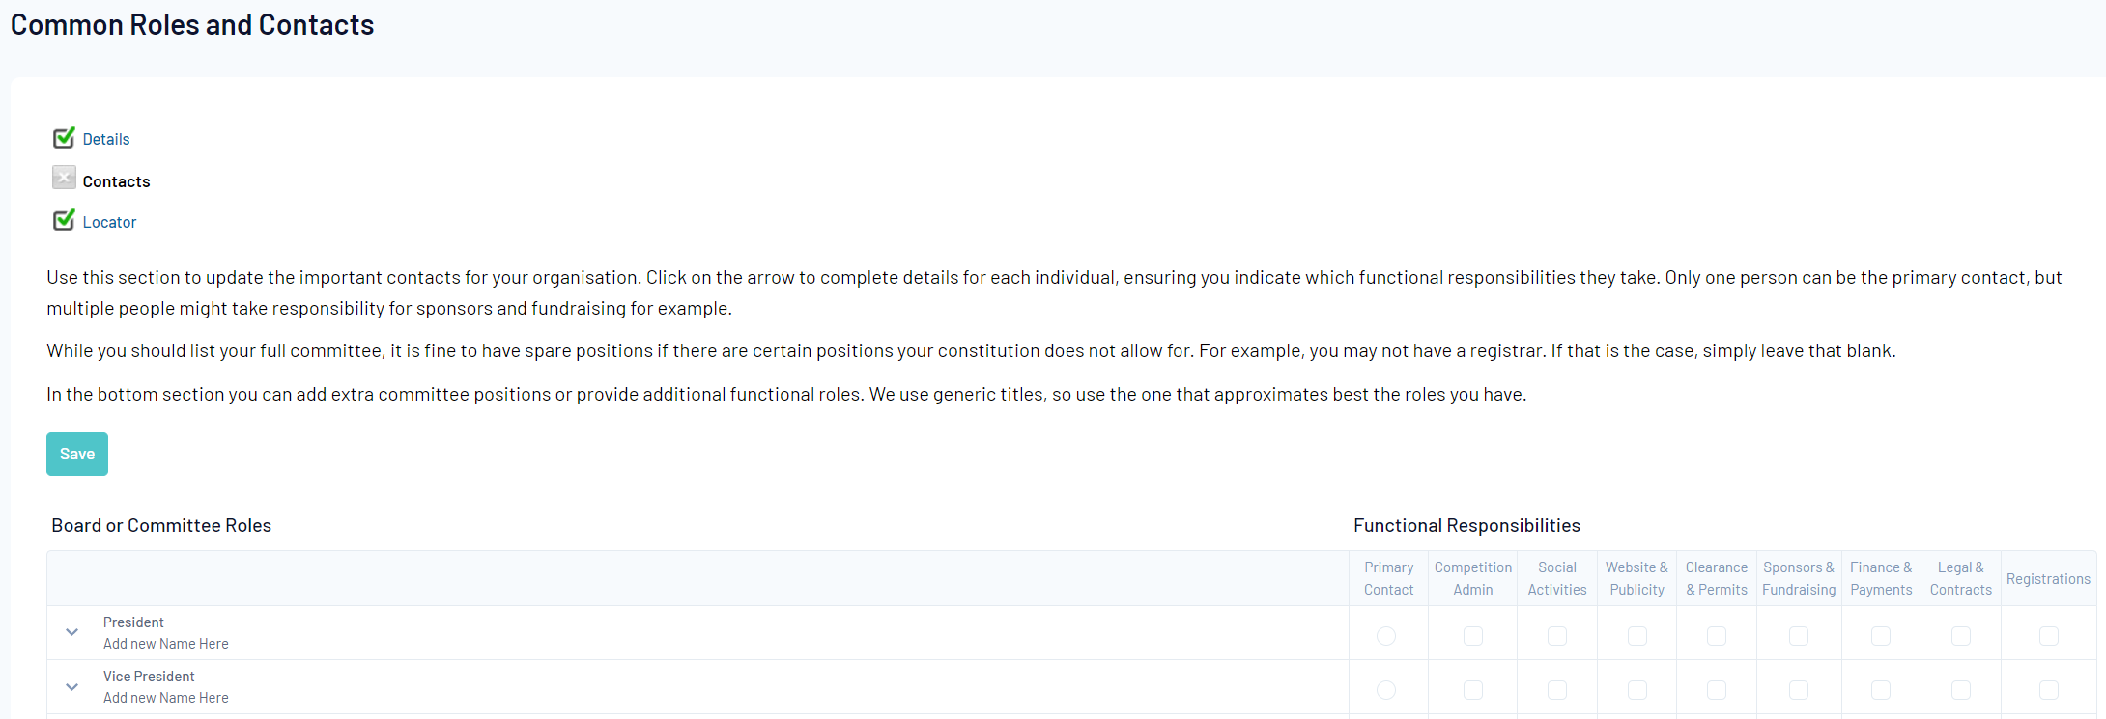Image resolution: width=2106 pixels, height=719 pixels.
Task: Click President's 'Add new Name Here' text
Action: coord(166,644)
